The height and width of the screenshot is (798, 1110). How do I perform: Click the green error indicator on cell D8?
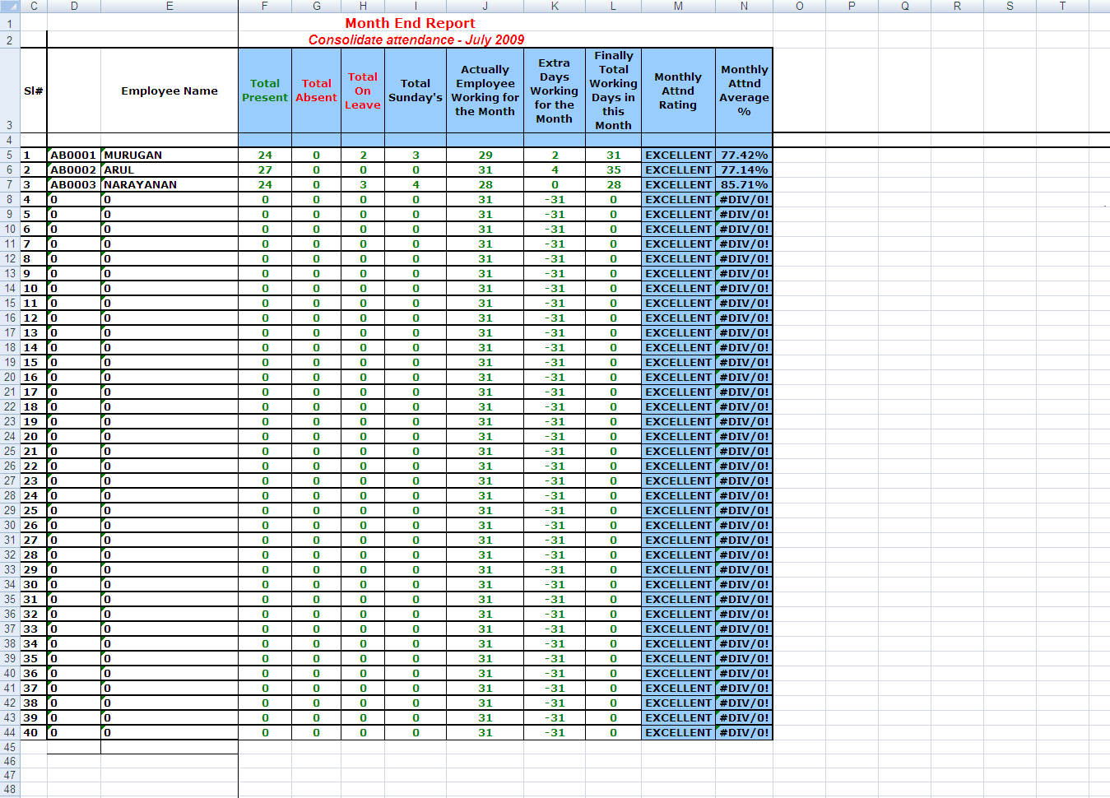pos(51,195)
